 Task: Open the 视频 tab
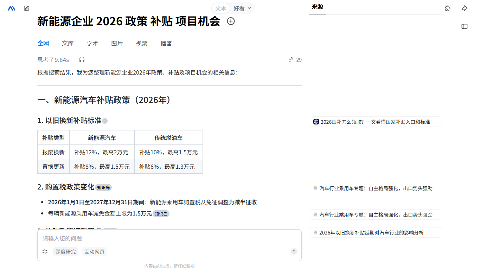pyautogui.click(x=142, y=44)
